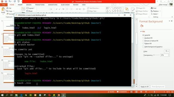
Task: Switch to the SLIDE SHOW tab
Action: click(x=65, y=5)
